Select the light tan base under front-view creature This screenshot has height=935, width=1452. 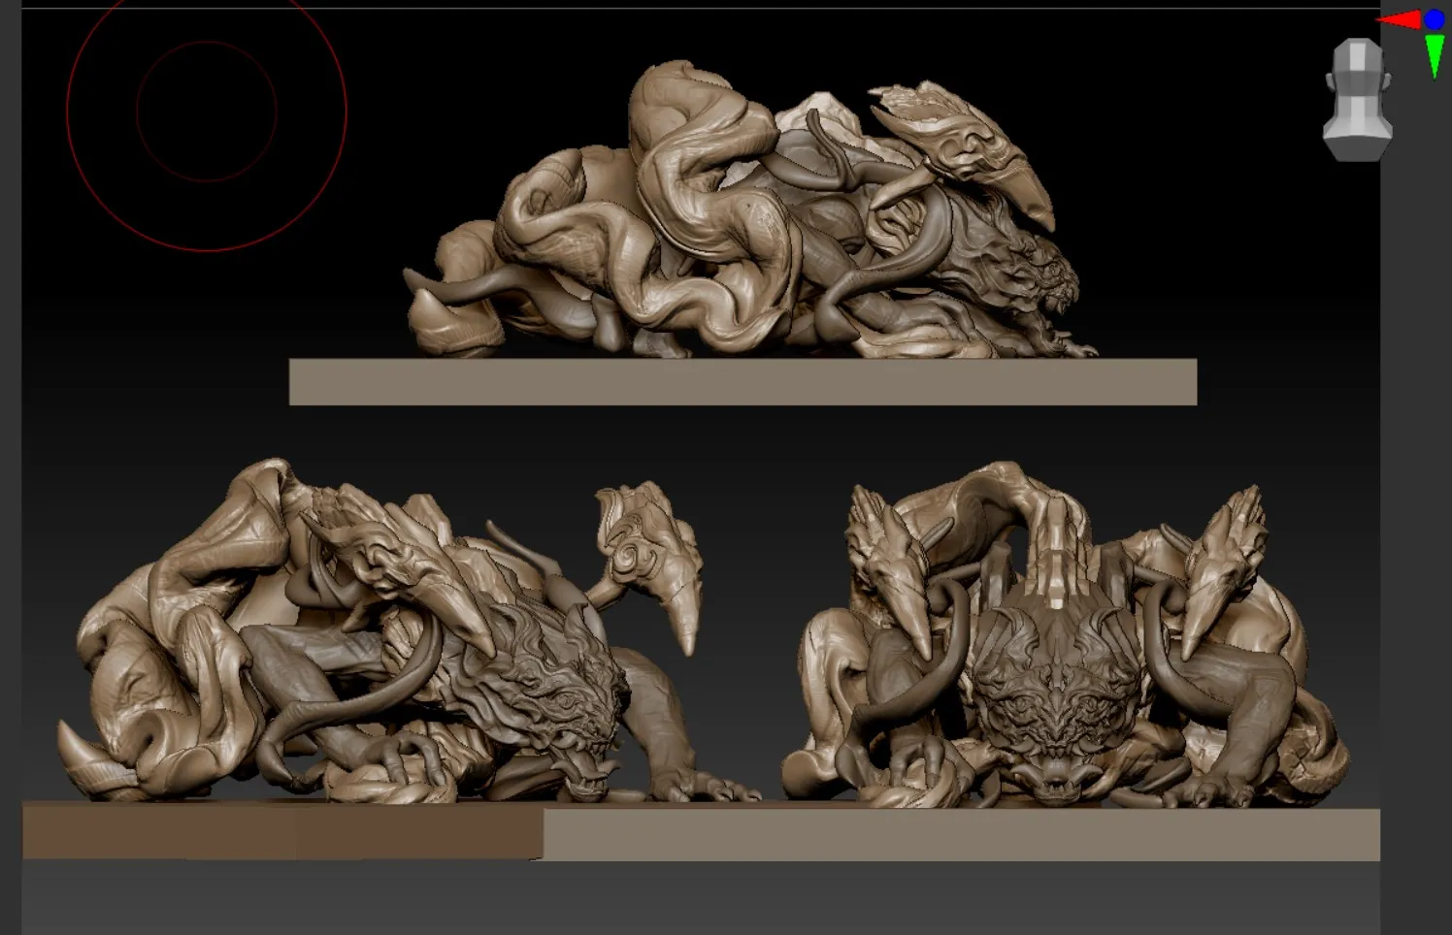click(961, 834)
